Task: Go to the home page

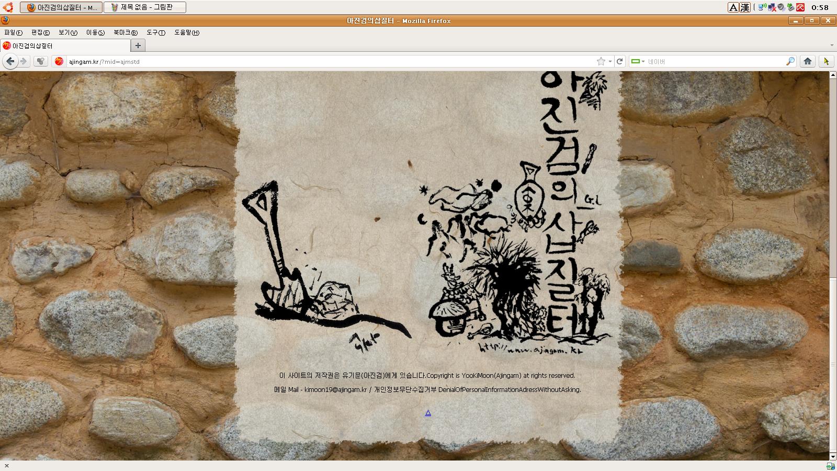Action: [808, 61]
